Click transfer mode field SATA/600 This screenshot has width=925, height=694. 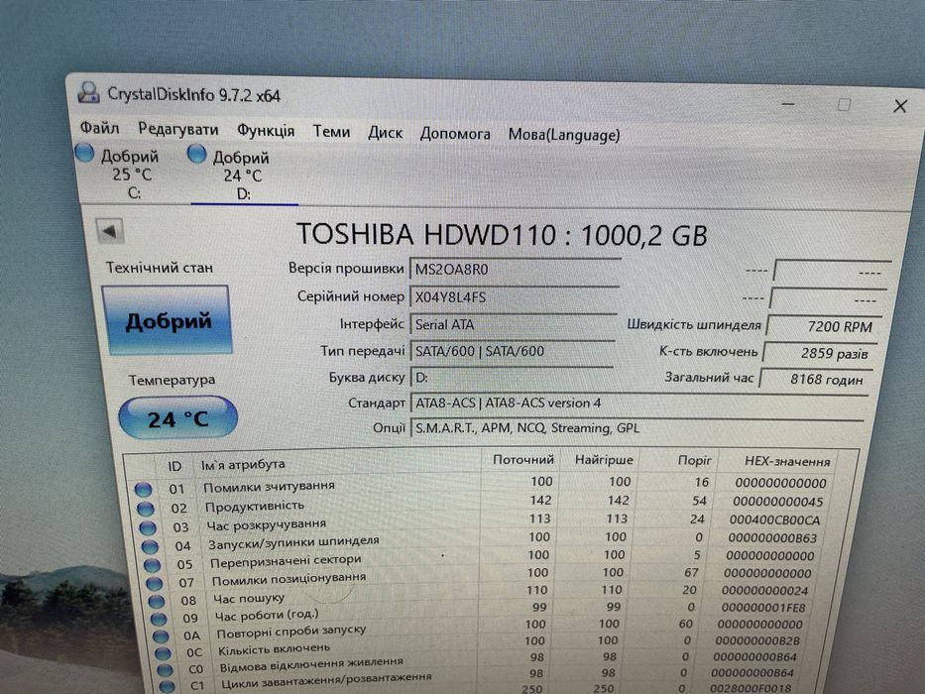pyautogui.click(x=512, y=351)
